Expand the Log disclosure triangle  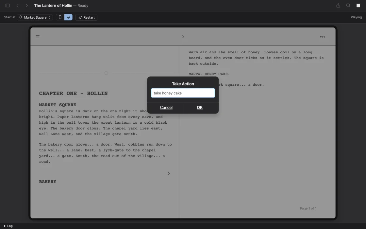pos(5,226)
